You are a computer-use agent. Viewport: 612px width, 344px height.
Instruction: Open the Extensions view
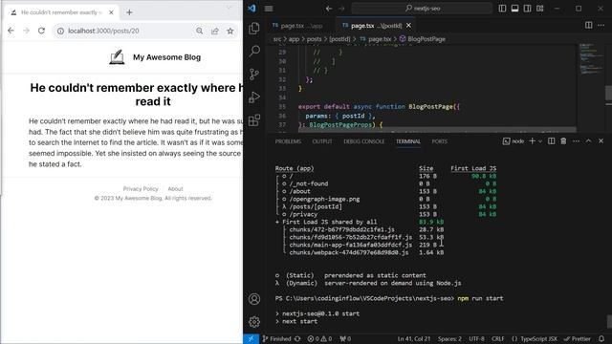click(x=254, y=119)
